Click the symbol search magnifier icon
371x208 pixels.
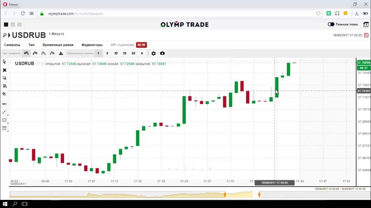point(5,35)
